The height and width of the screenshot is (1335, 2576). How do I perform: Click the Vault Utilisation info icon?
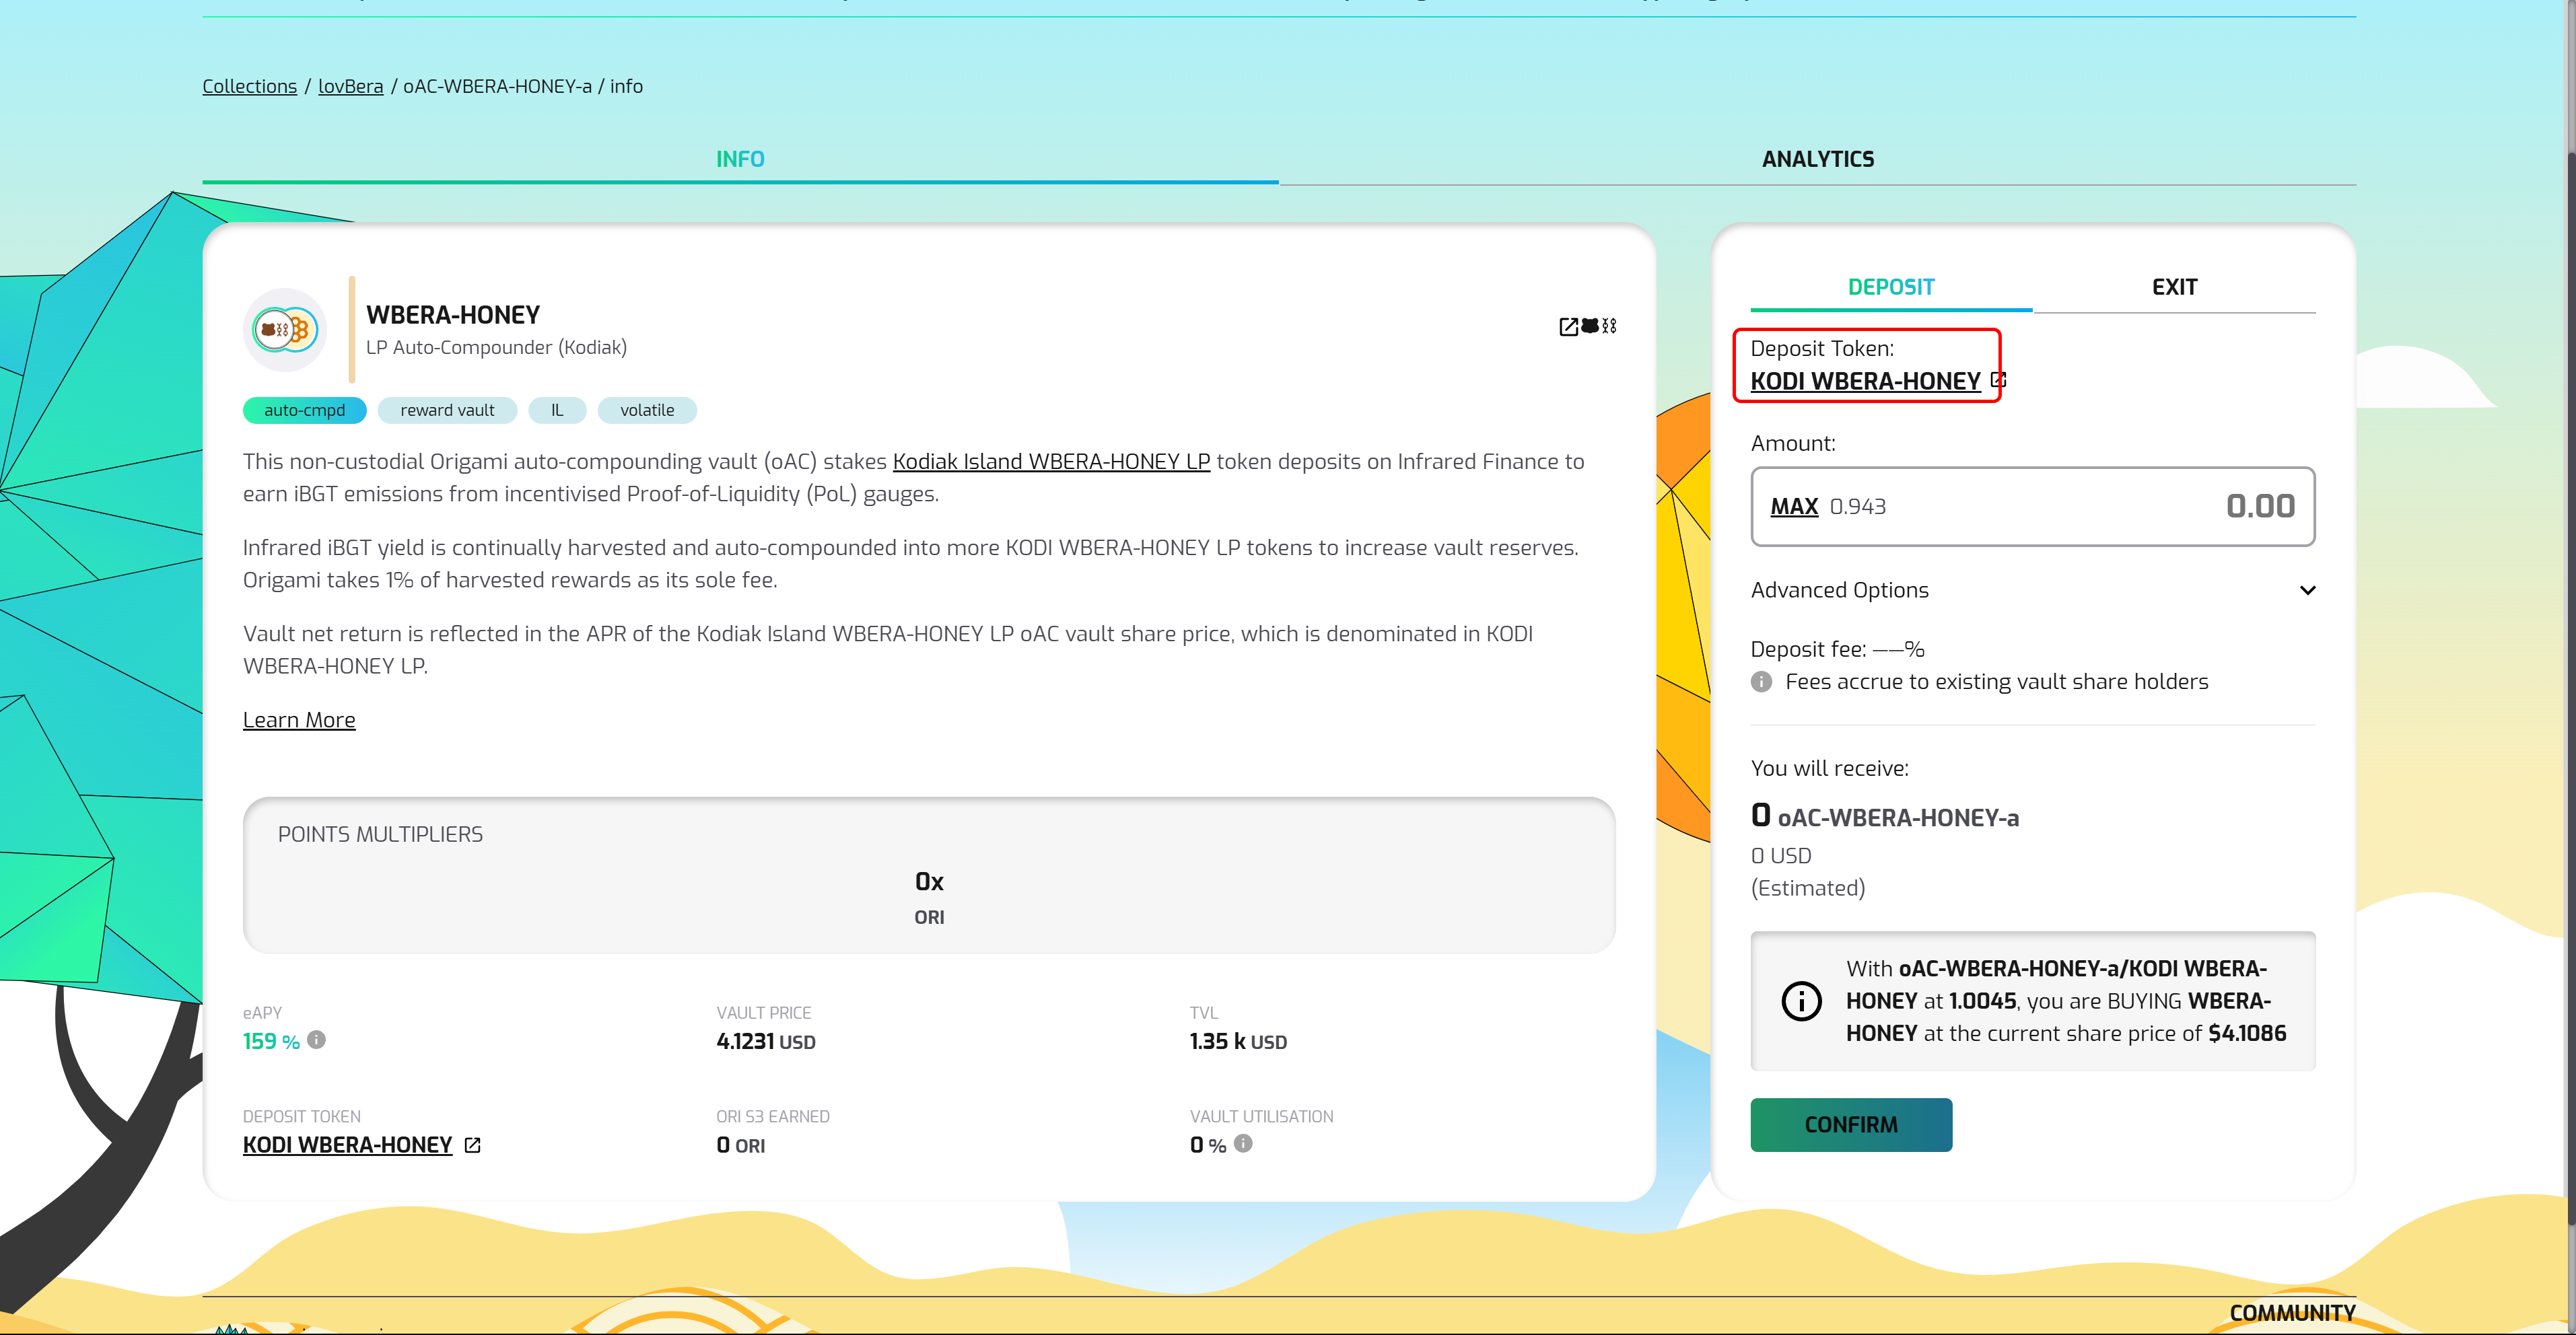(1243, 1143)
